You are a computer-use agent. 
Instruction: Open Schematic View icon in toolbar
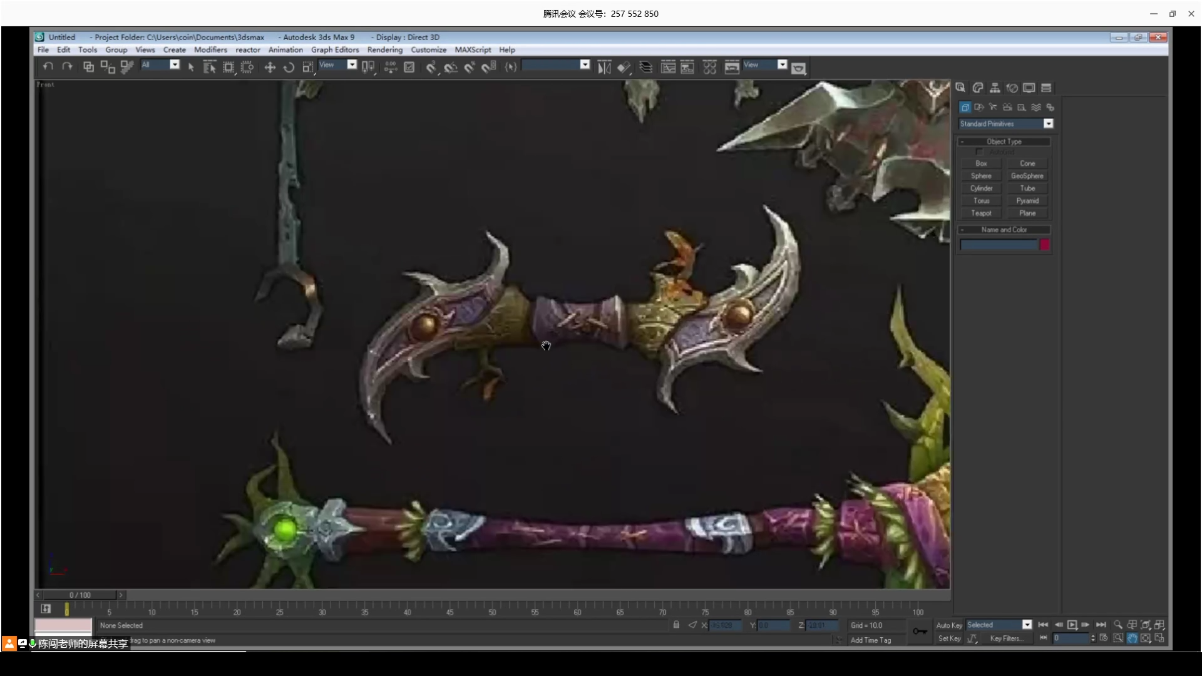tap(687, 67)
